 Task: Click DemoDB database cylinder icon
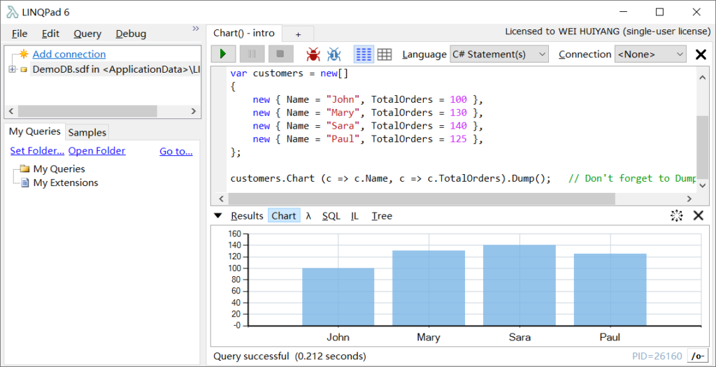coord(24,70)
